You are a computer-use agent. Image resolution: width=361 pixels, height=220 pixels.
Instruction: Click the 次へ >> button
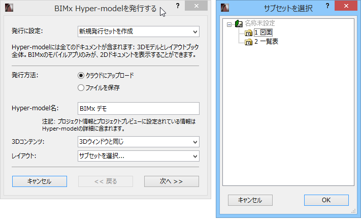[172, 181]
